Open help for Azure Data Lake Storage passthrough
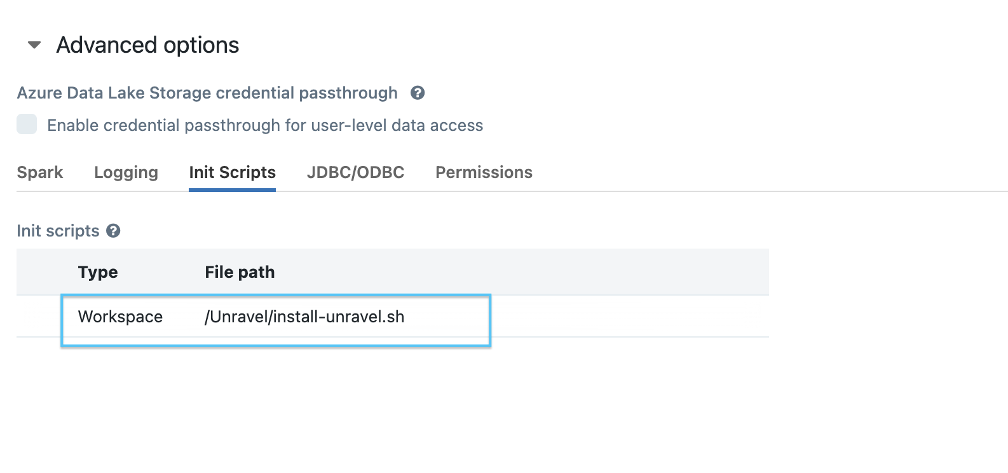 pos(418,93)
